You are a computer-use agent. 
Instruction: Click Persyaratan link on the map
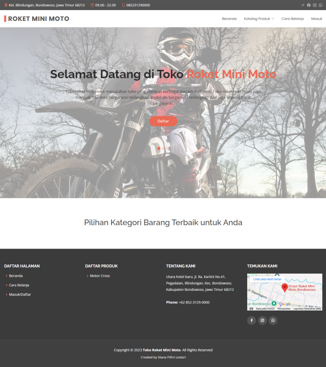click(x=284, y=309)
